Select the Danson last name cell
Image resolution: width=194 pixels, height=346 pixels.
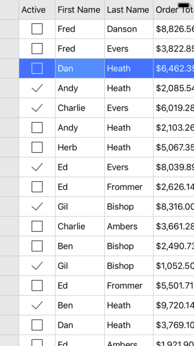click(129, 29)
